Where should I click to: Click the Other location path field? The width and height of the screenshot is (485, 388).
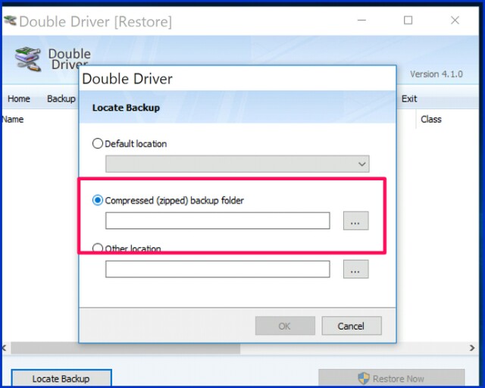coord(217,269)
